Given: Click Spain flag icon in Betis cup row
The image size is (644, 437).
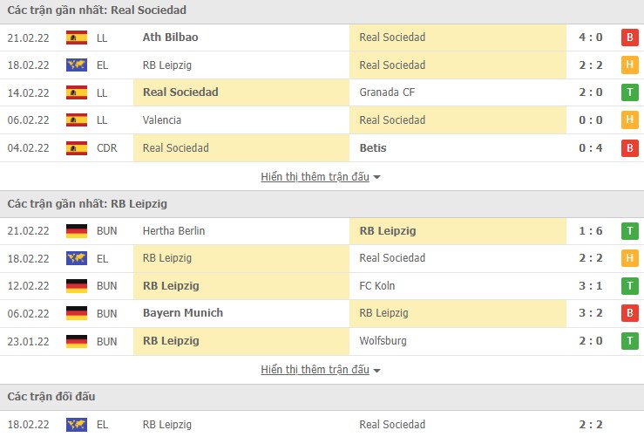Looking at the screenshot, I should pos(77,148).
